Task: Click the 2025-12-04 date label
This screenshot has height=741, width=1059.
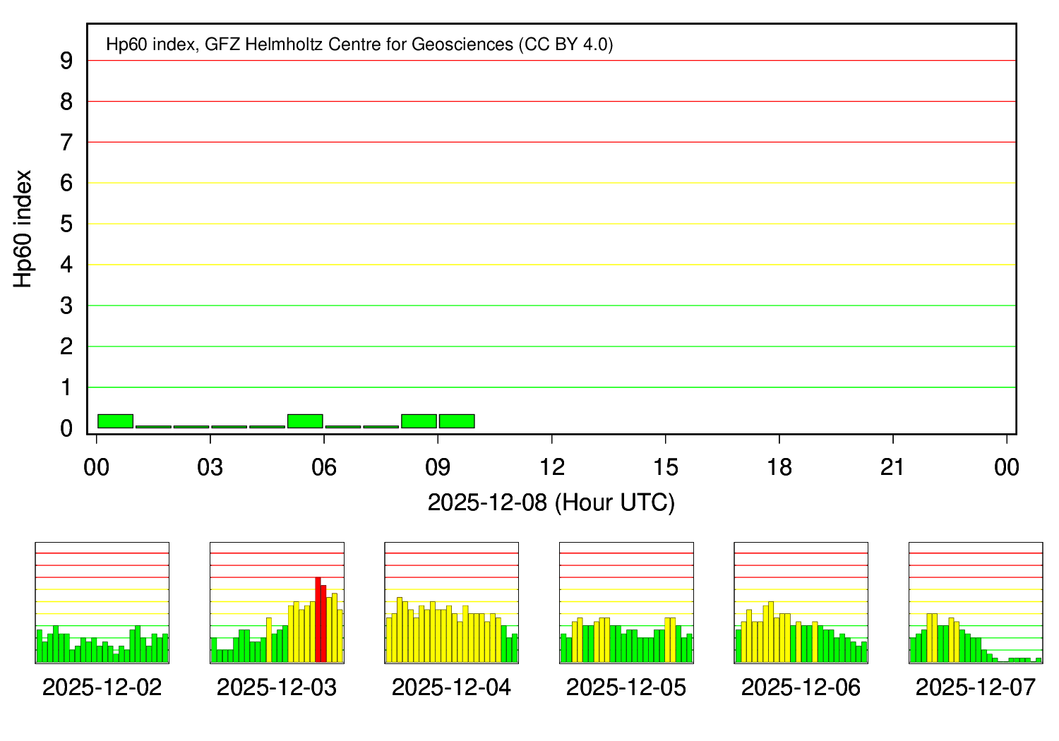Action: 452,687
